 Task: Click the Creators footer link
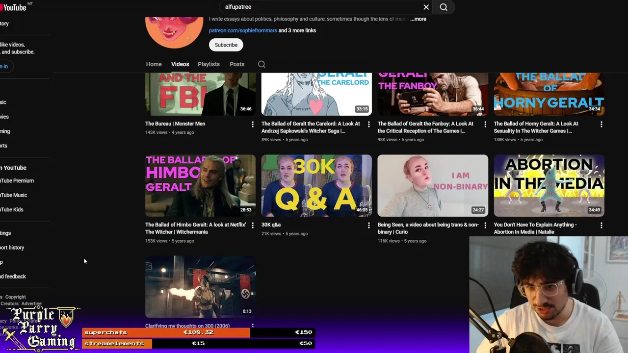click(9, 303)
